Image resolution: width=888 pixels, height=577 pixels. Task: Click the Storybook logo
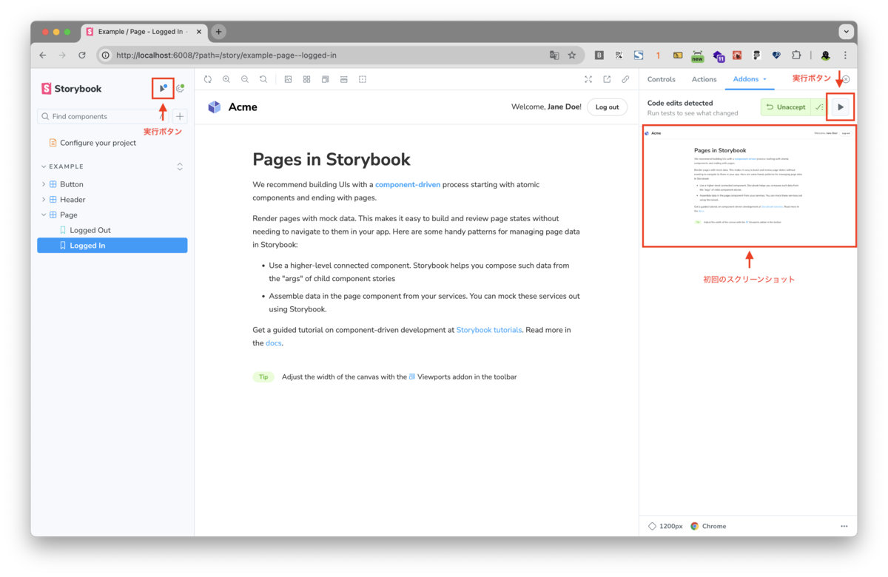pyautogui.click(x=72, y=89)
